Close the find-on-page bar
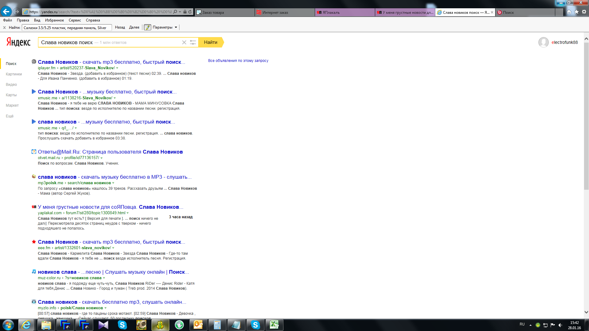This screenshot has height=331, width=589. click(x=4, y=28)
